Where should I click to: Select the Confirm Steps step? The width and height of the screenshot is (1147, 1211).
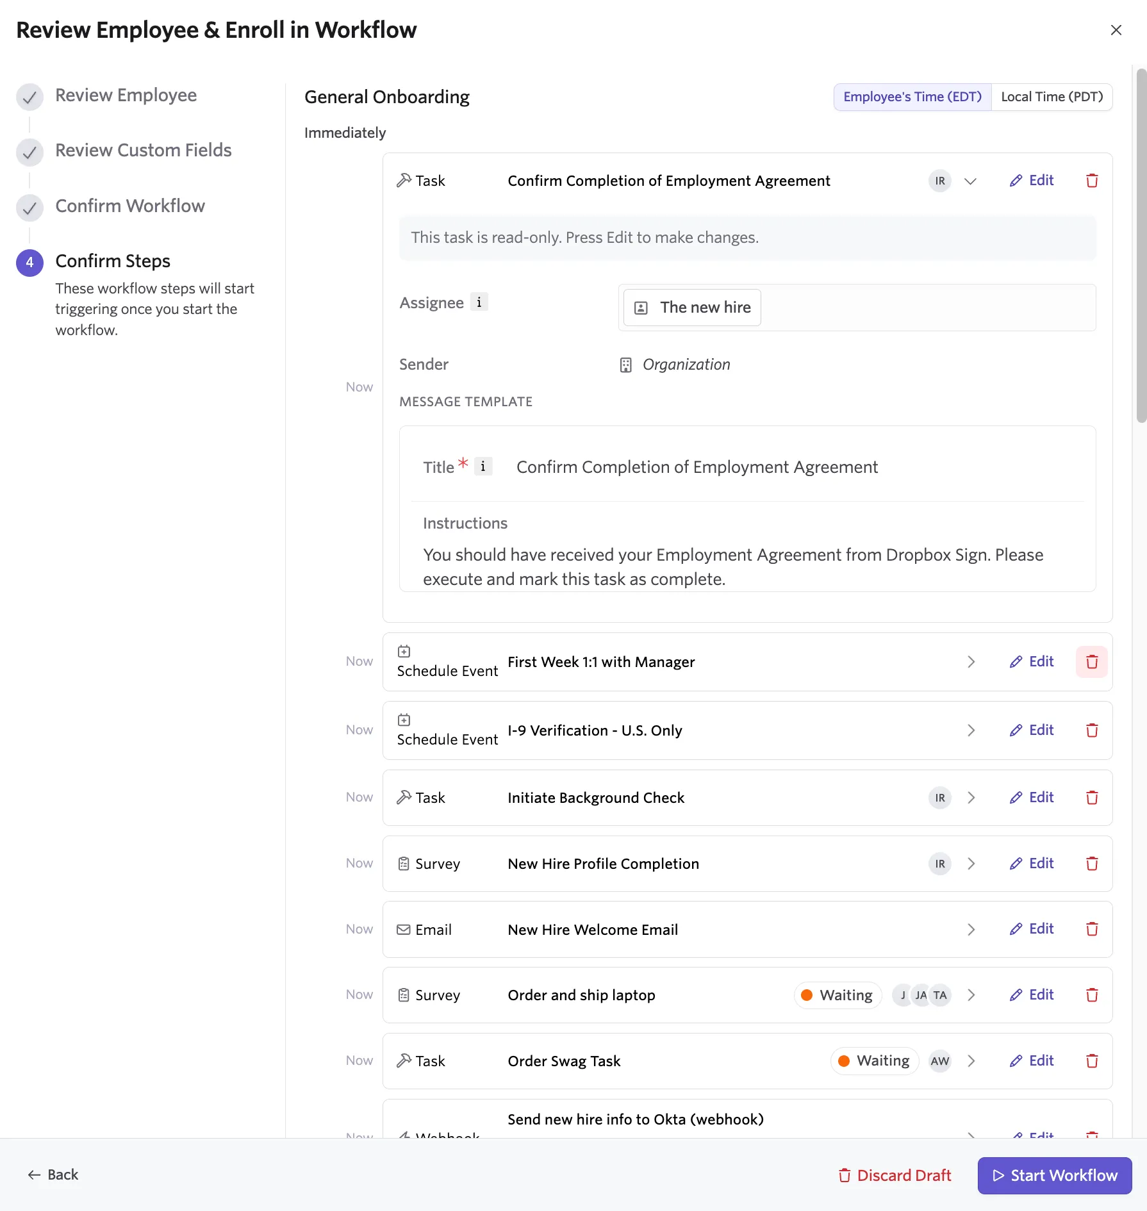click(x=113, y=261)
